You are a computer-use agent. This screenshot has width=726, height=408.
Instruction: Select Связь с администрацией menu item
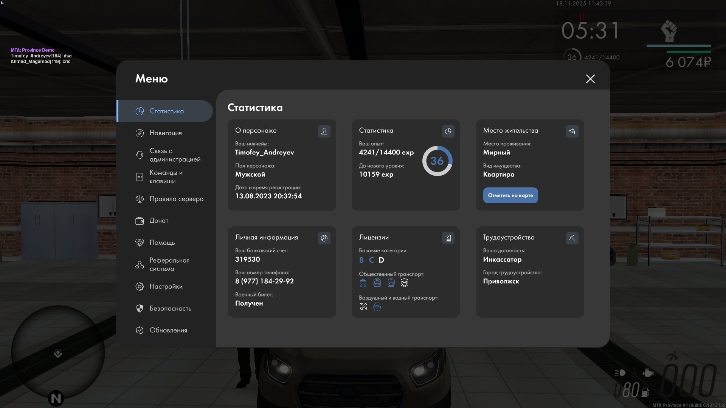tap(175, 155)
